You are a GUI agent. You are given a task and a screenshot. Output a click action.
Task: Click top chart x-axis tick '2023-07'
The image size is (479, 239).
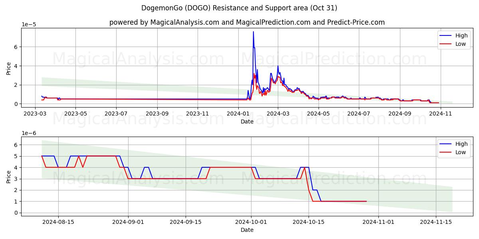click(116, 113)
